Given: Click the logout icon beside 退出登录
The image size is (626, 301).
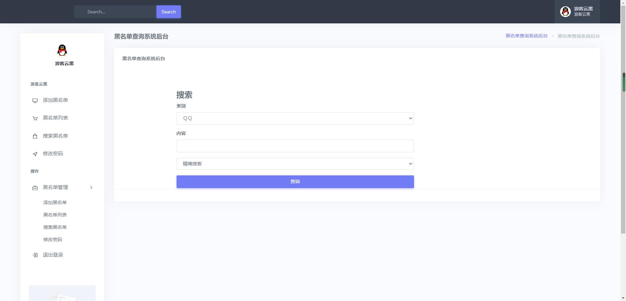Looking at the screenshot, I should 35,255.
